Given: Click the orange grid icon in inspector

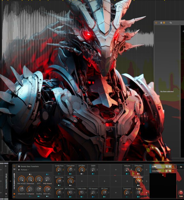Looking at the screenshot, I should coord(164,23).
